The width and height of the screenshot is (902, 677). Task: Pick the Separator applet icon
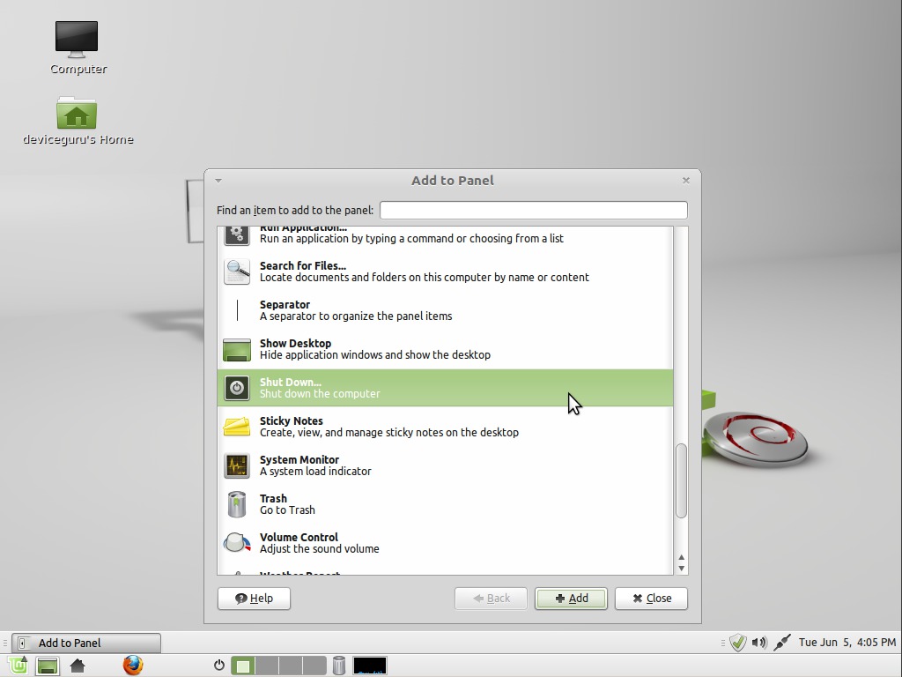click(x=237, y=310)
